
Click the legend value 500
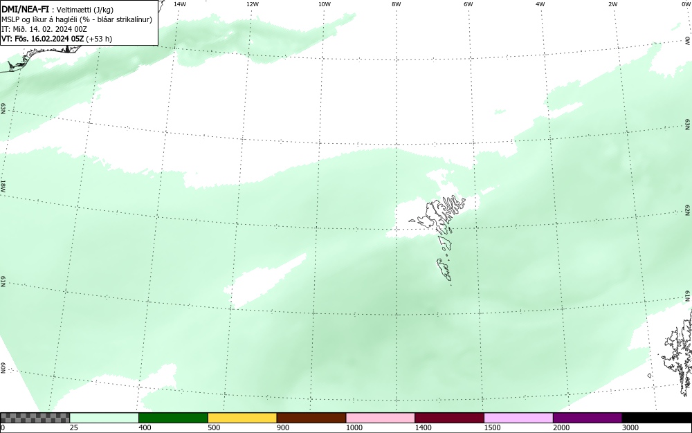(x=214, y=427)
